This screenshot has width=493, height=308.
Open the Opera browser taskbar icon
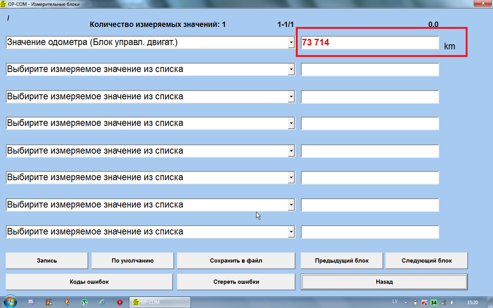[119, 302]
